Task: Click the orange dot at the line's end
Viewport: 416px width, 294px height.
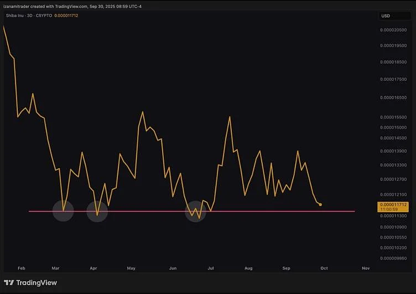Action: pos(320,204)
